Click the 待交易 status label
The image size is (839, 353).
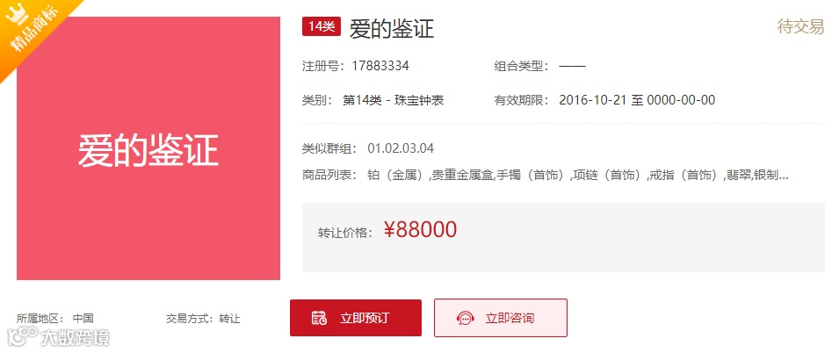pos(800,26)
